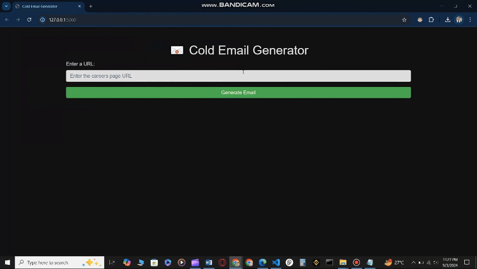Open Binance icon on the taskbar
This screenshot has height=269, width=477.
coord(316,262)
